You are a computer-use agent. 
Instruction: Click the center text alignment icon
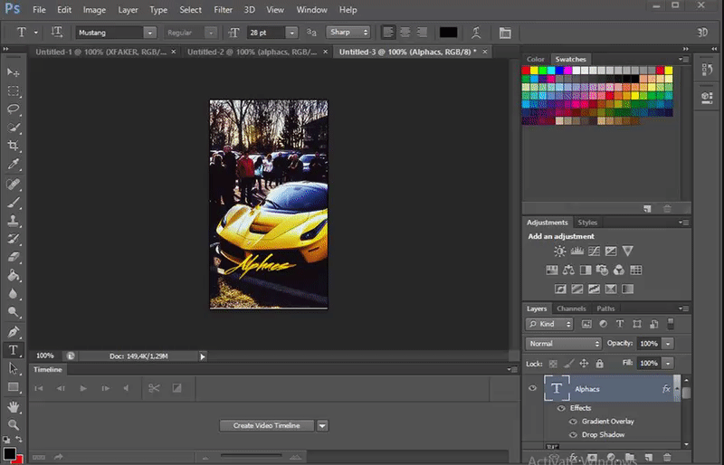pyautogui.click(x=405, y=33)
